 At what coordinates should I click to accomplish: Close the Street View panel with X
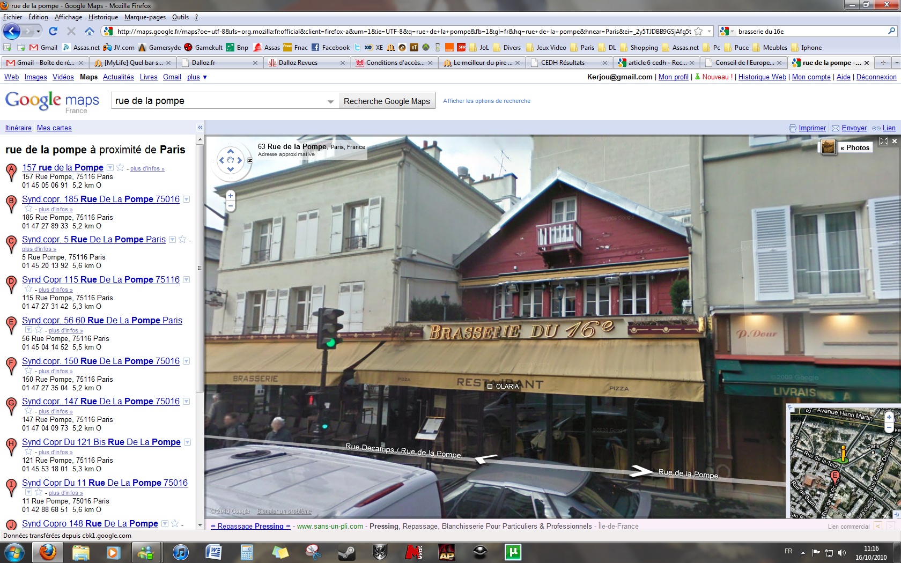coord(894,141)
